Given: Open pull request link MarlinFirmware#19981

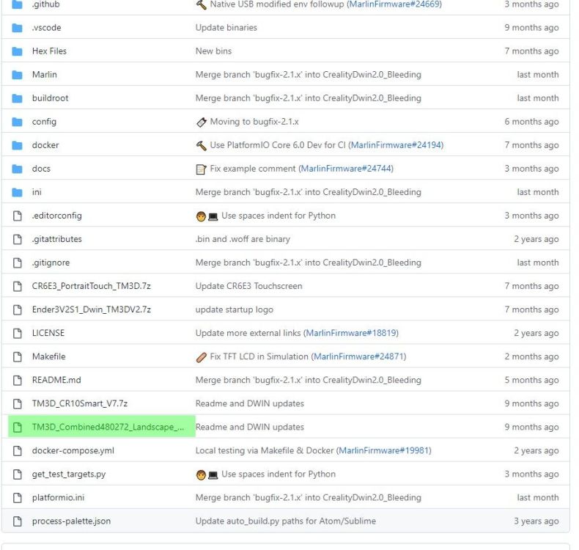Looking at the screenshot, I should [383, 451].
